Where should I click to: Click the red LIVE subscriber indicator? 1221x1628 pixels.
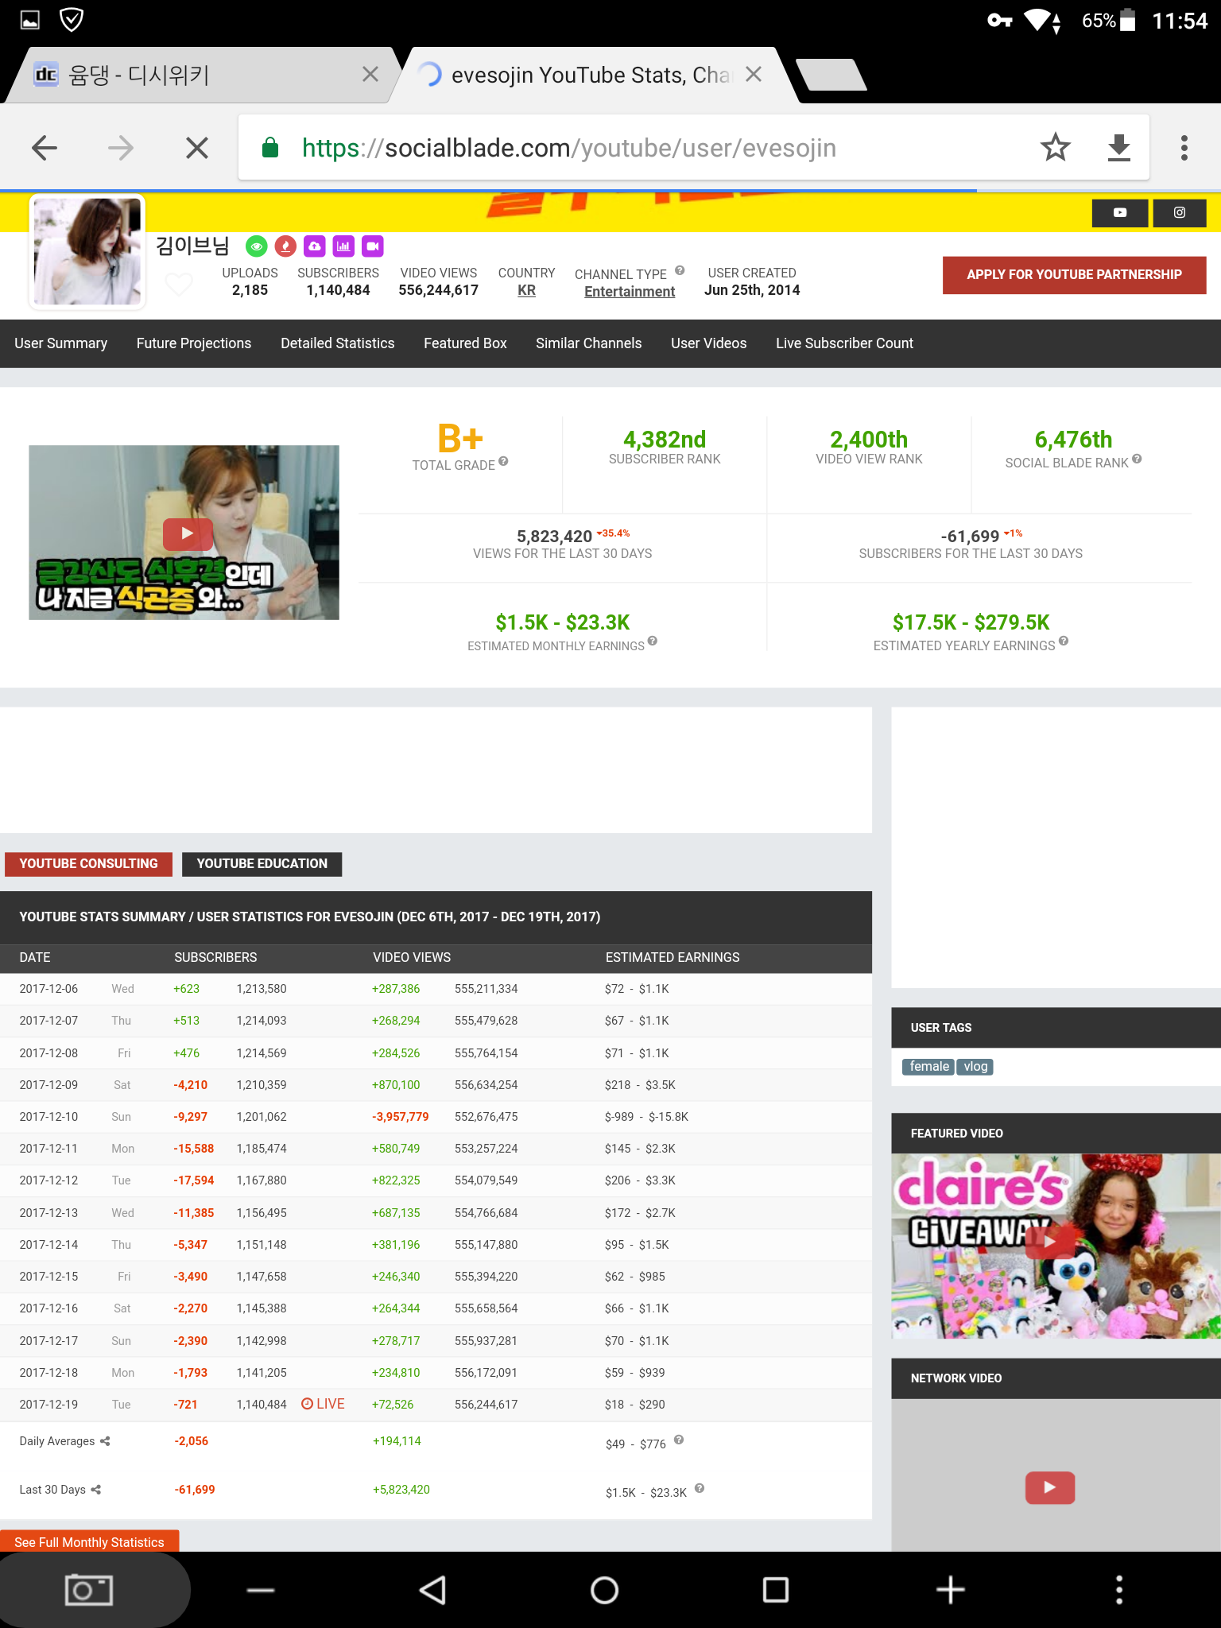coord(323,1404)
